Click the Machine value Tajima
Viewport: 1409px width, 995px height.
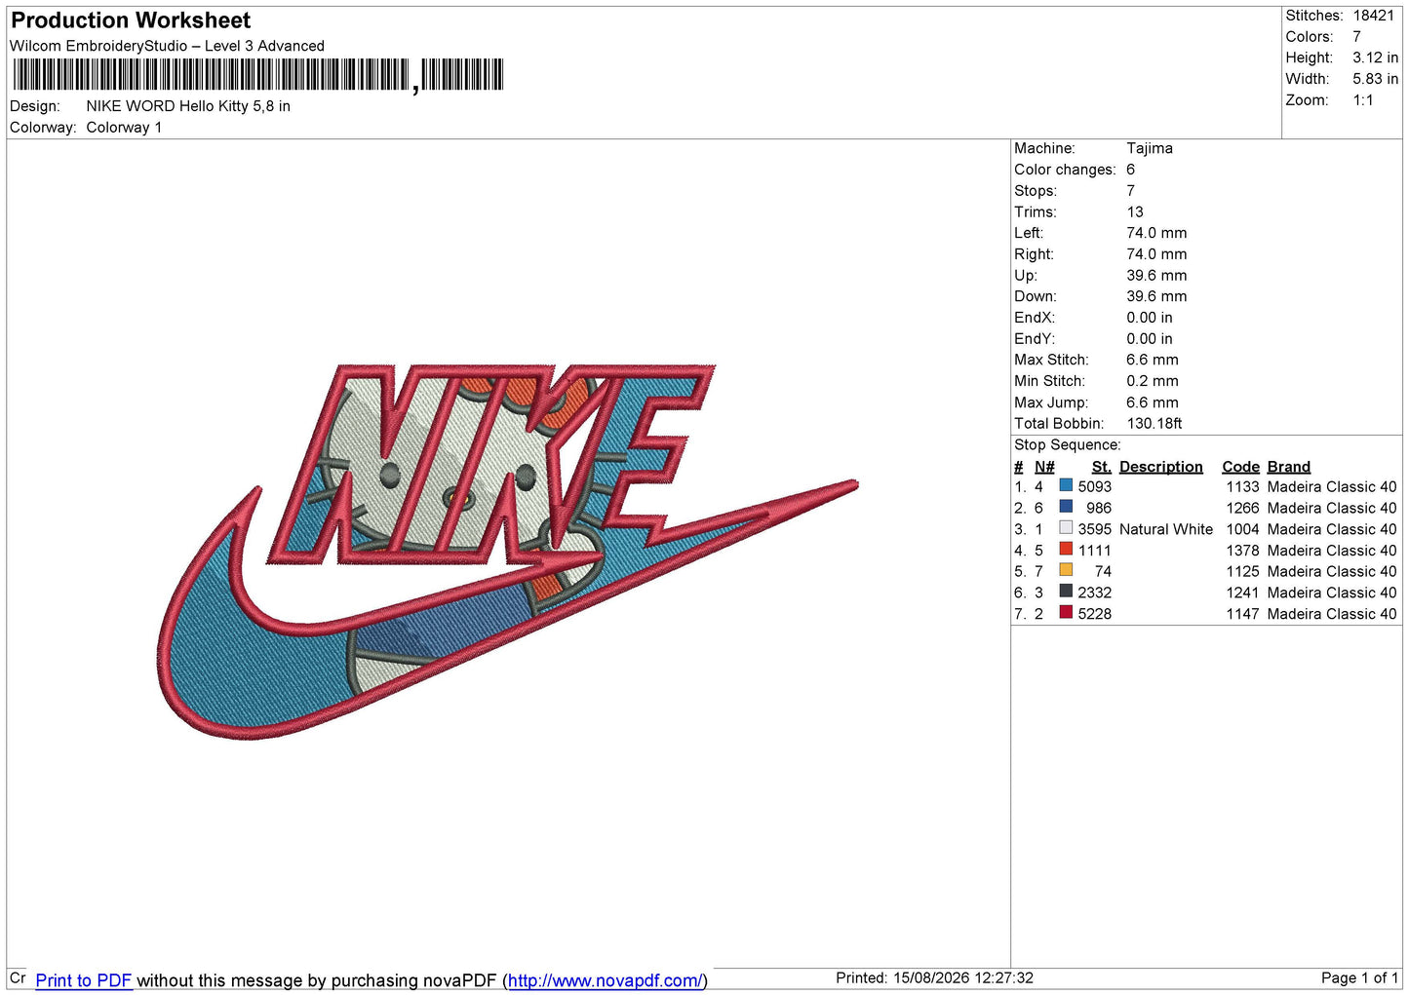pyautogui.click(x=1150, y=148)
